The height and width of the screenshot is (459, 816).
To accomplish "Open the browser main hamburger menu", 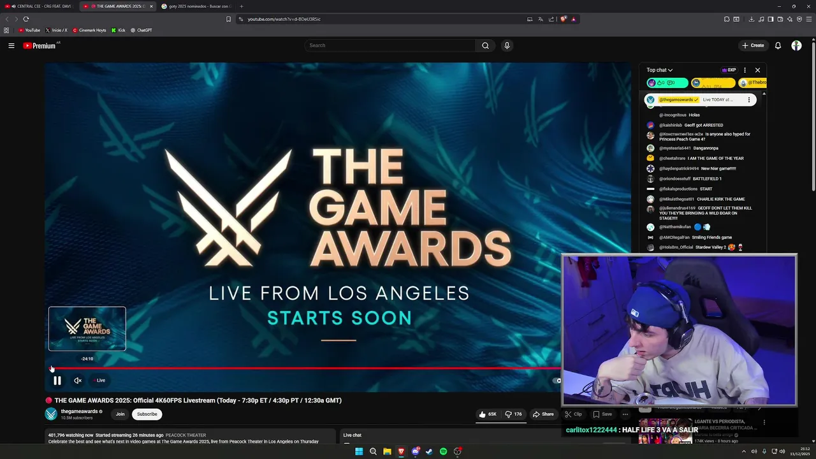I will click(x=808, y=19).
